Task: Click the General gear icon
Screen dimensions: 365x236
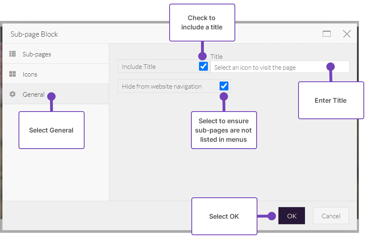Action: (12, 94)
